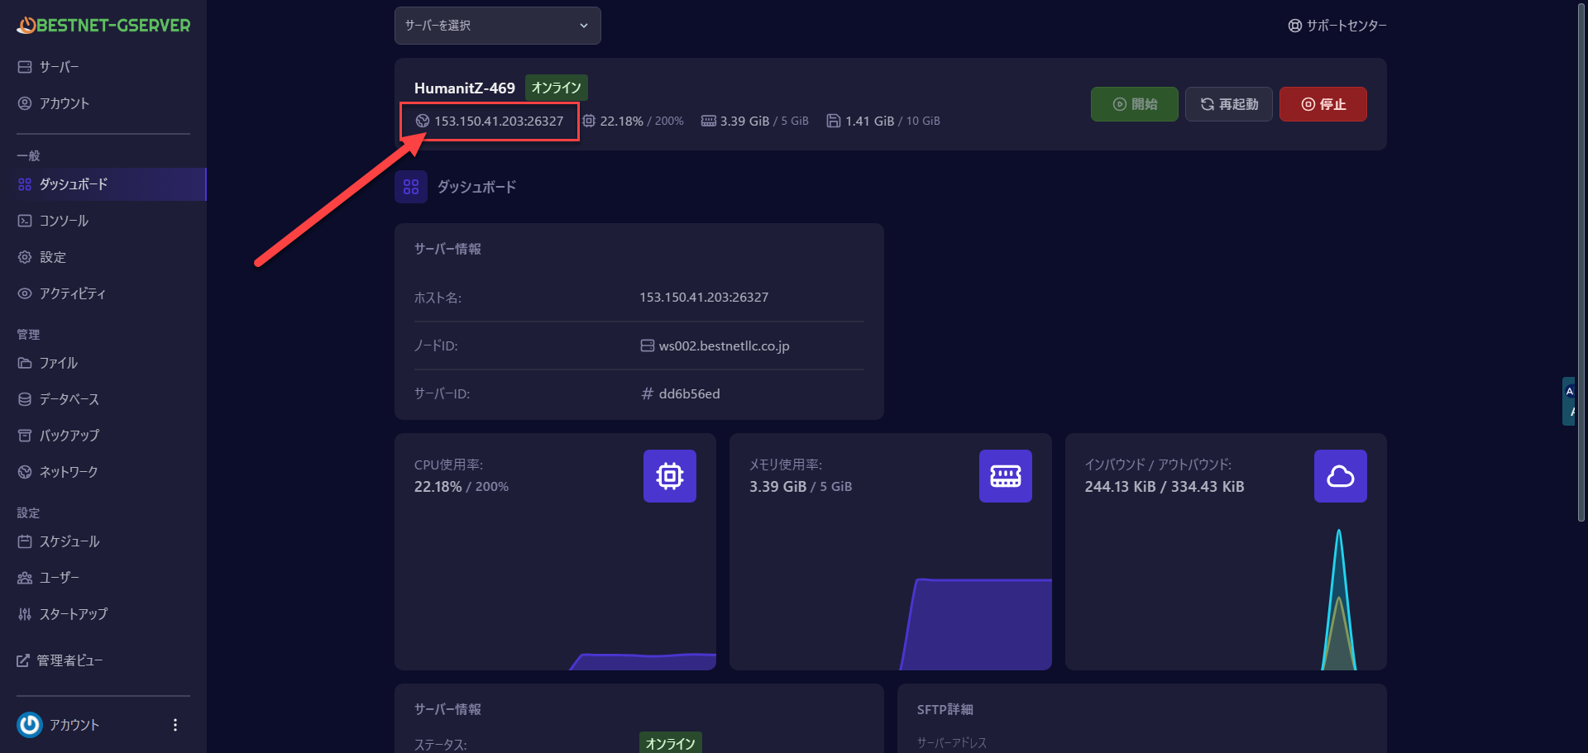The width and height of the screenshot is (1588, 753).
Task: Click the cloud icon in the network card
Action: pyautogui.click(x=1341, y=476)
